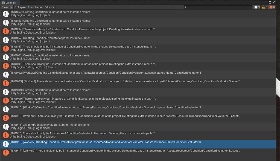Enable Error Pause
Image resolution: width=280 pixels, height=161 pixels.
coord(35,7)
